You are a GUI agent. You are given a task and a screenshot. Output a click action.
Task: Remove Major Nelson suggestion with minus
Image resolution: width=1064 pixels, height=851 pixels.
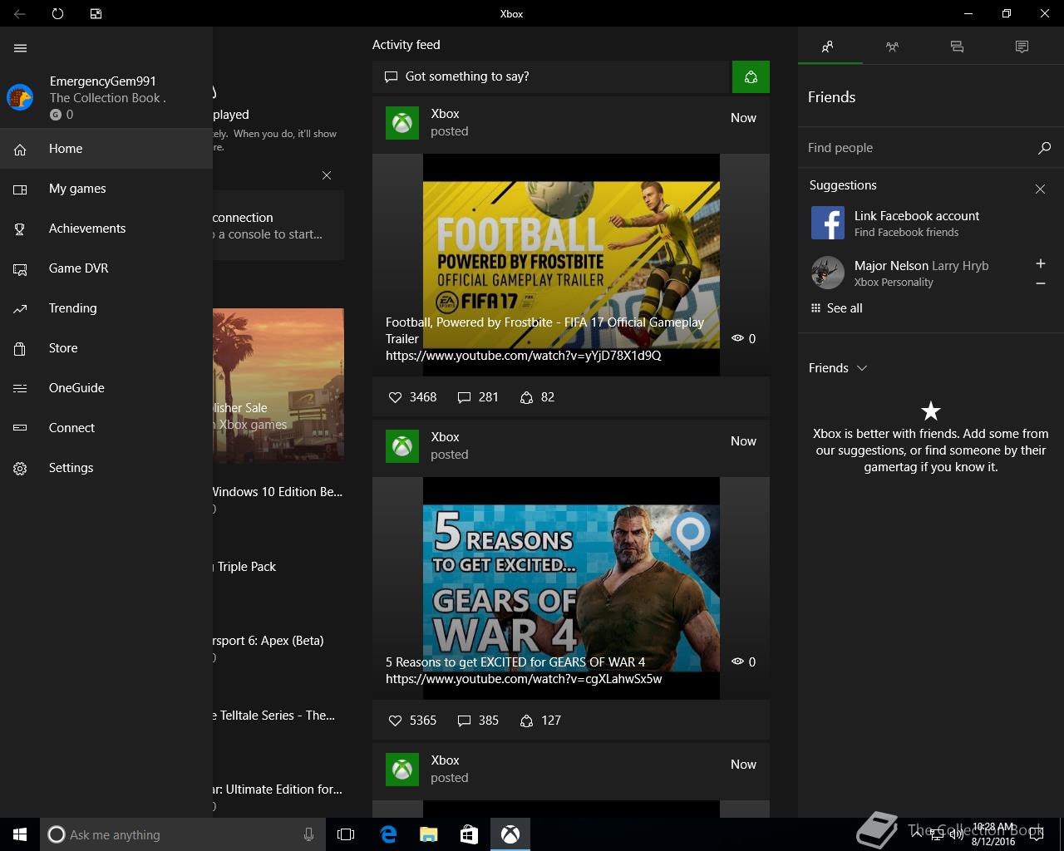pyautogui.click(x=1040, y=283)
